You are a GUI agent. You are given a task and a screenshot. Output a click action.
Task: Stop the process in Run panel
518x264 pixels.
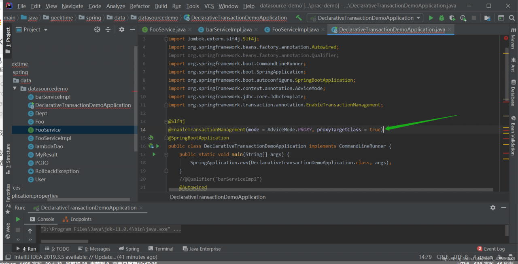pyautogui.click(x=18, y=230)
